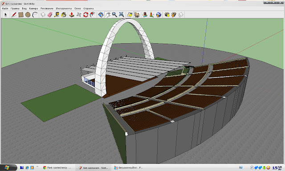Click the orange tray icon

268,168
